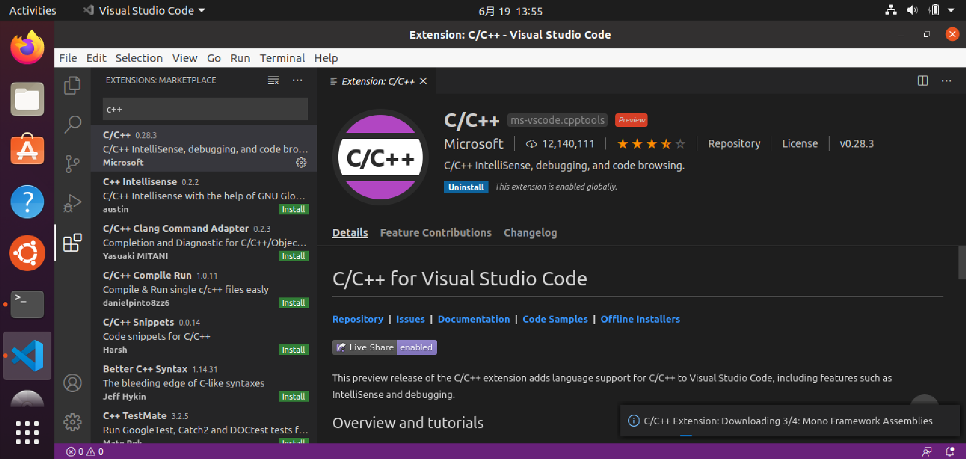966x459 pixels.
Task: Open the Explorer view in activity bar
Action: tap(72, 86)
